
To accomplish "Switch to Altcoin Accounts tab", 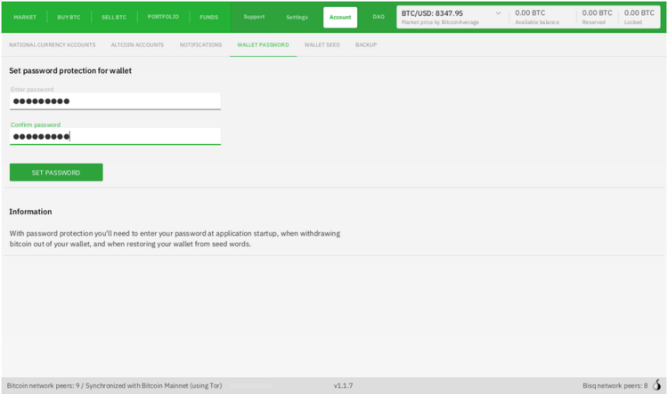I will pos(137,44).
